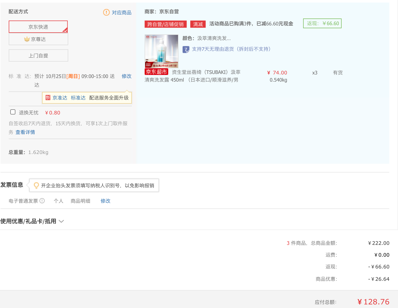Click 修改 in invoice information

pos(105,201)
